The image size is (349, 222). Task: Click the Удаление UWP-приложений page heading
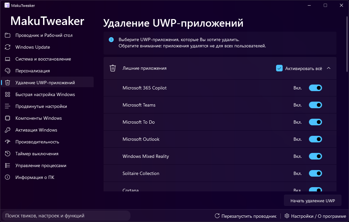click(x=174, y=23)
